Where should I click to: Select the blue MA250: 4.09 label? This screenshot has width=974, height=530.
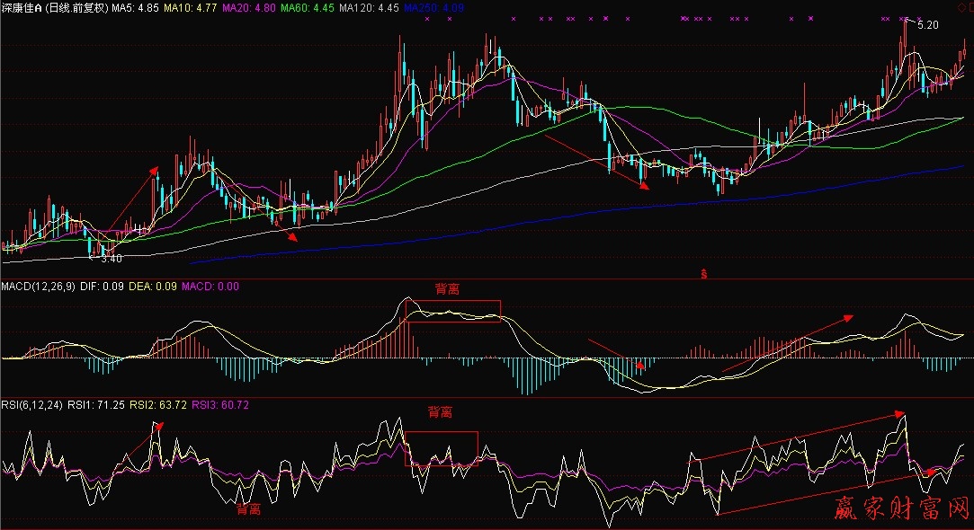[433, 8]
